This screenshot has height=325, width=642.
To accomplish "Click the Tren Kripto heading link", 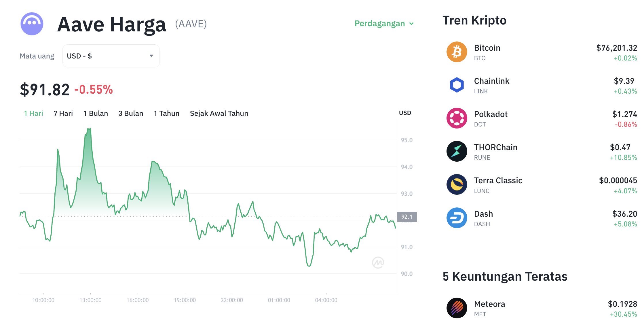I will pyautogui.click(x=474, y=20).
